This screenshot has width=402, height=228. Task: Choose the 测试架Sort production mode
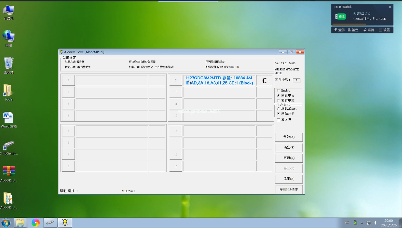pyautogui.click(x=278, y=109)
